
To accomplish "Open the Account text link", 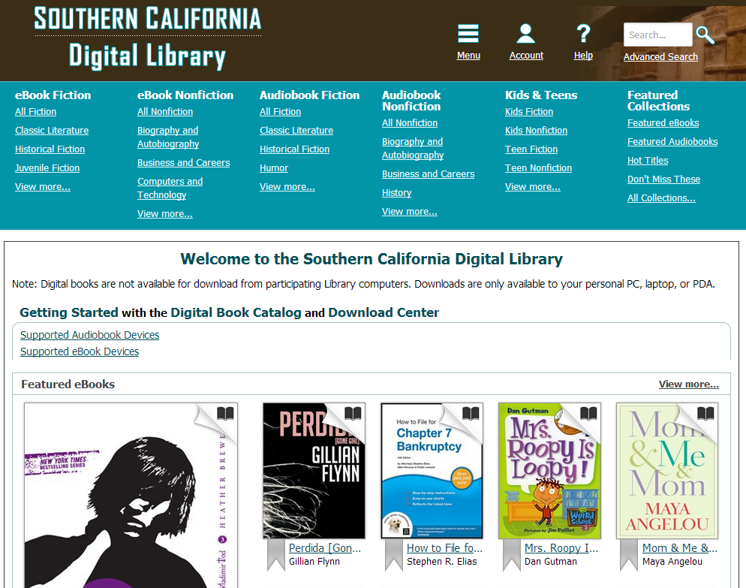I will [x=526, y=56].
